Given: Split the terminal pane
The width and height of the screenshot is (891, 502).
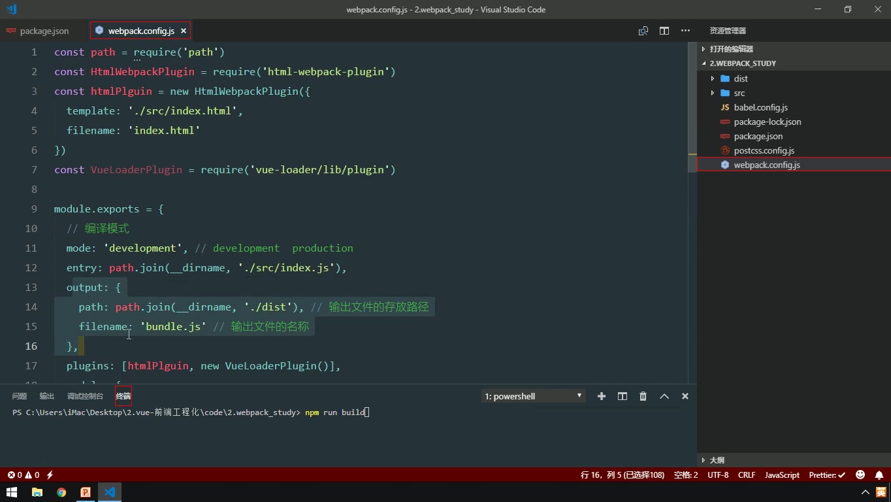Looking at the screenshot, I should tap(623, 396).
